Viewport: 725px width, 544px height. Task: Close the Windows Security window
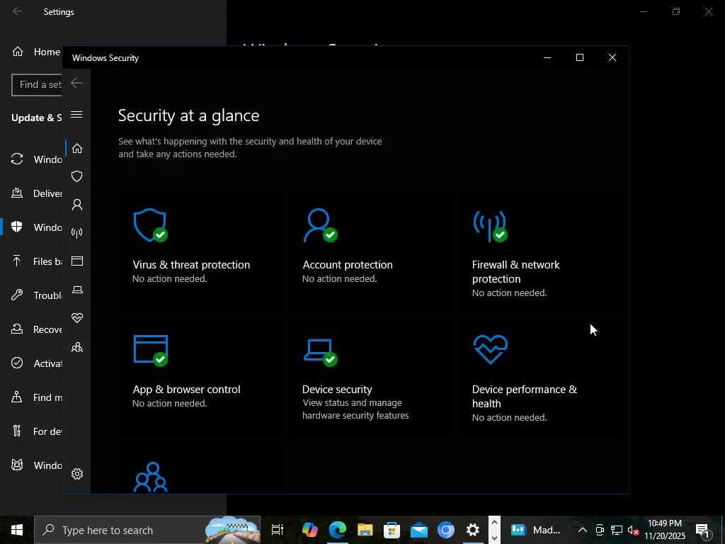click(x=612, y=57)
